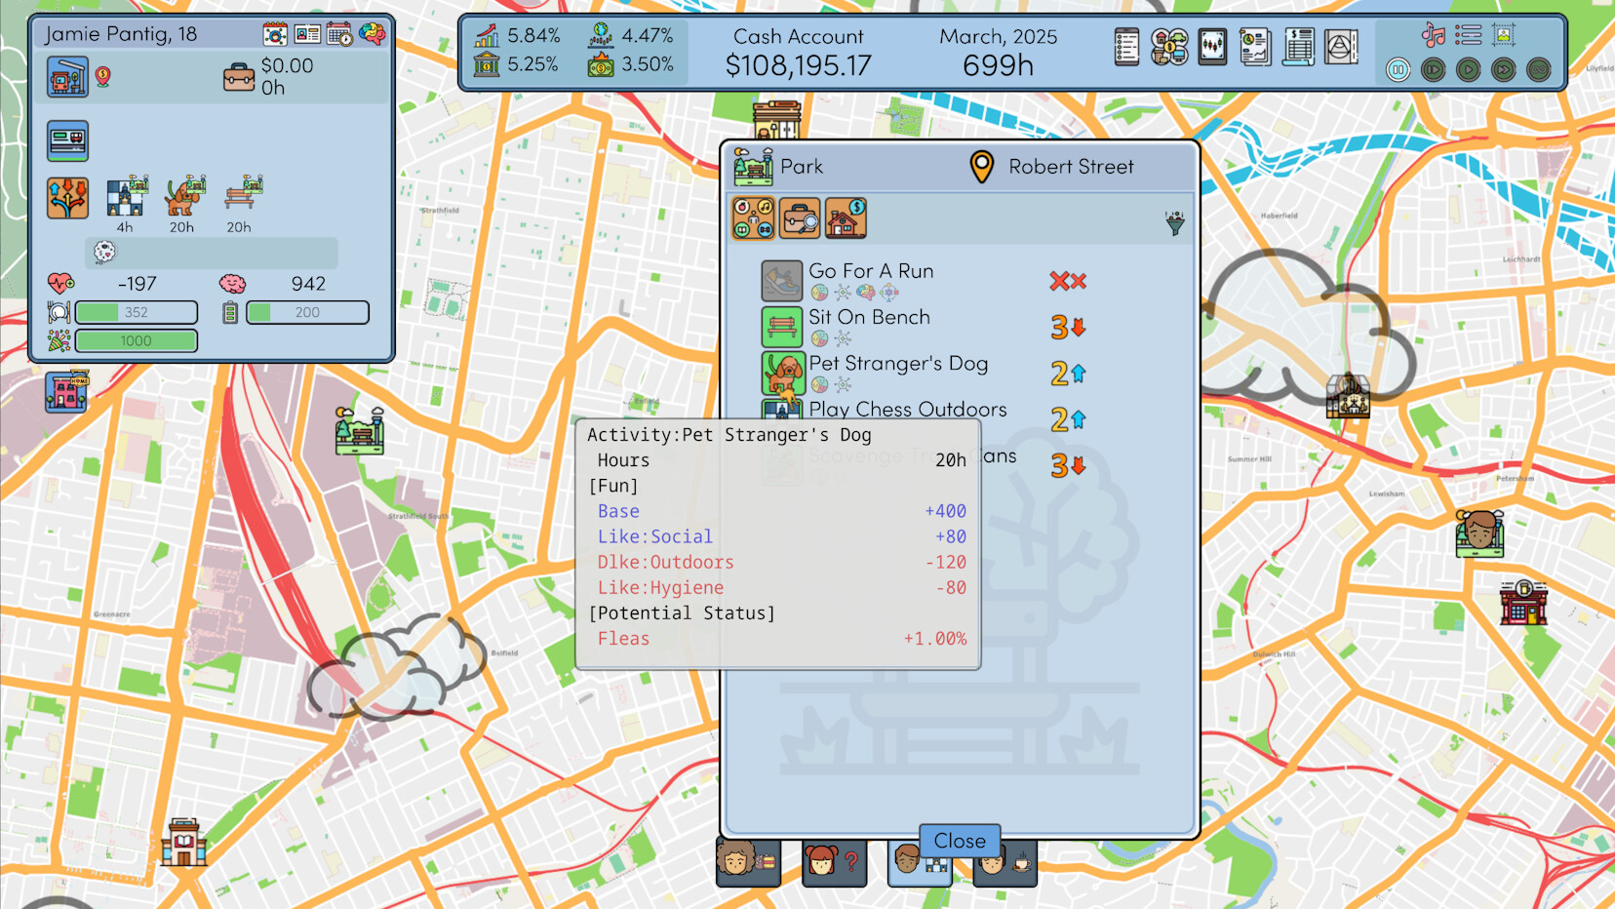Toggle the infinite speed loop button
Image resolution: width=1615 pixels, height=909 pixels.
1538,70
